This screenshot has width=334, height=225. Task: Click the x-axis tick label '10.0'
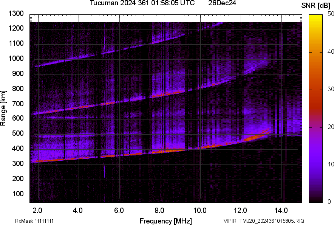click(200, 210)
